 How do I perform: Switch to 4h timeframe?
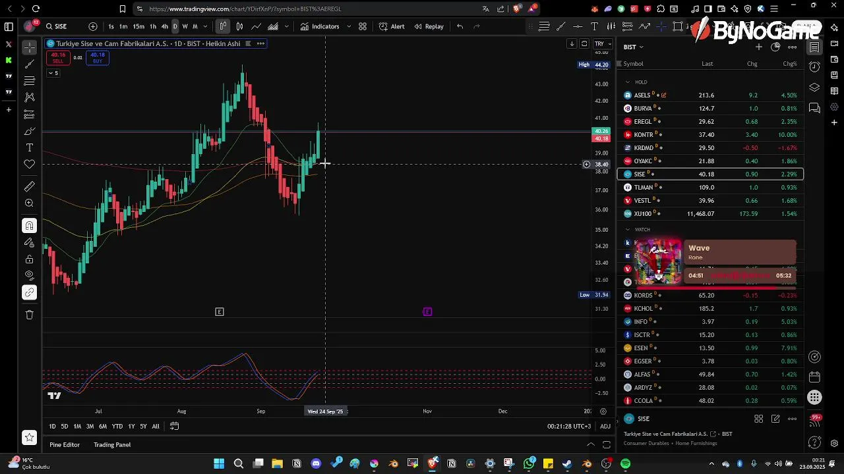pos(165,26)
